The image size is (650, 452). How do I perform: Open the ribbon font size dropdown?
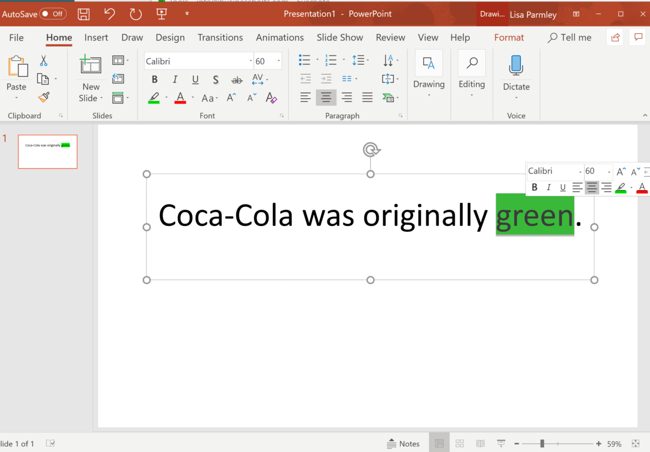click(279, 61)
